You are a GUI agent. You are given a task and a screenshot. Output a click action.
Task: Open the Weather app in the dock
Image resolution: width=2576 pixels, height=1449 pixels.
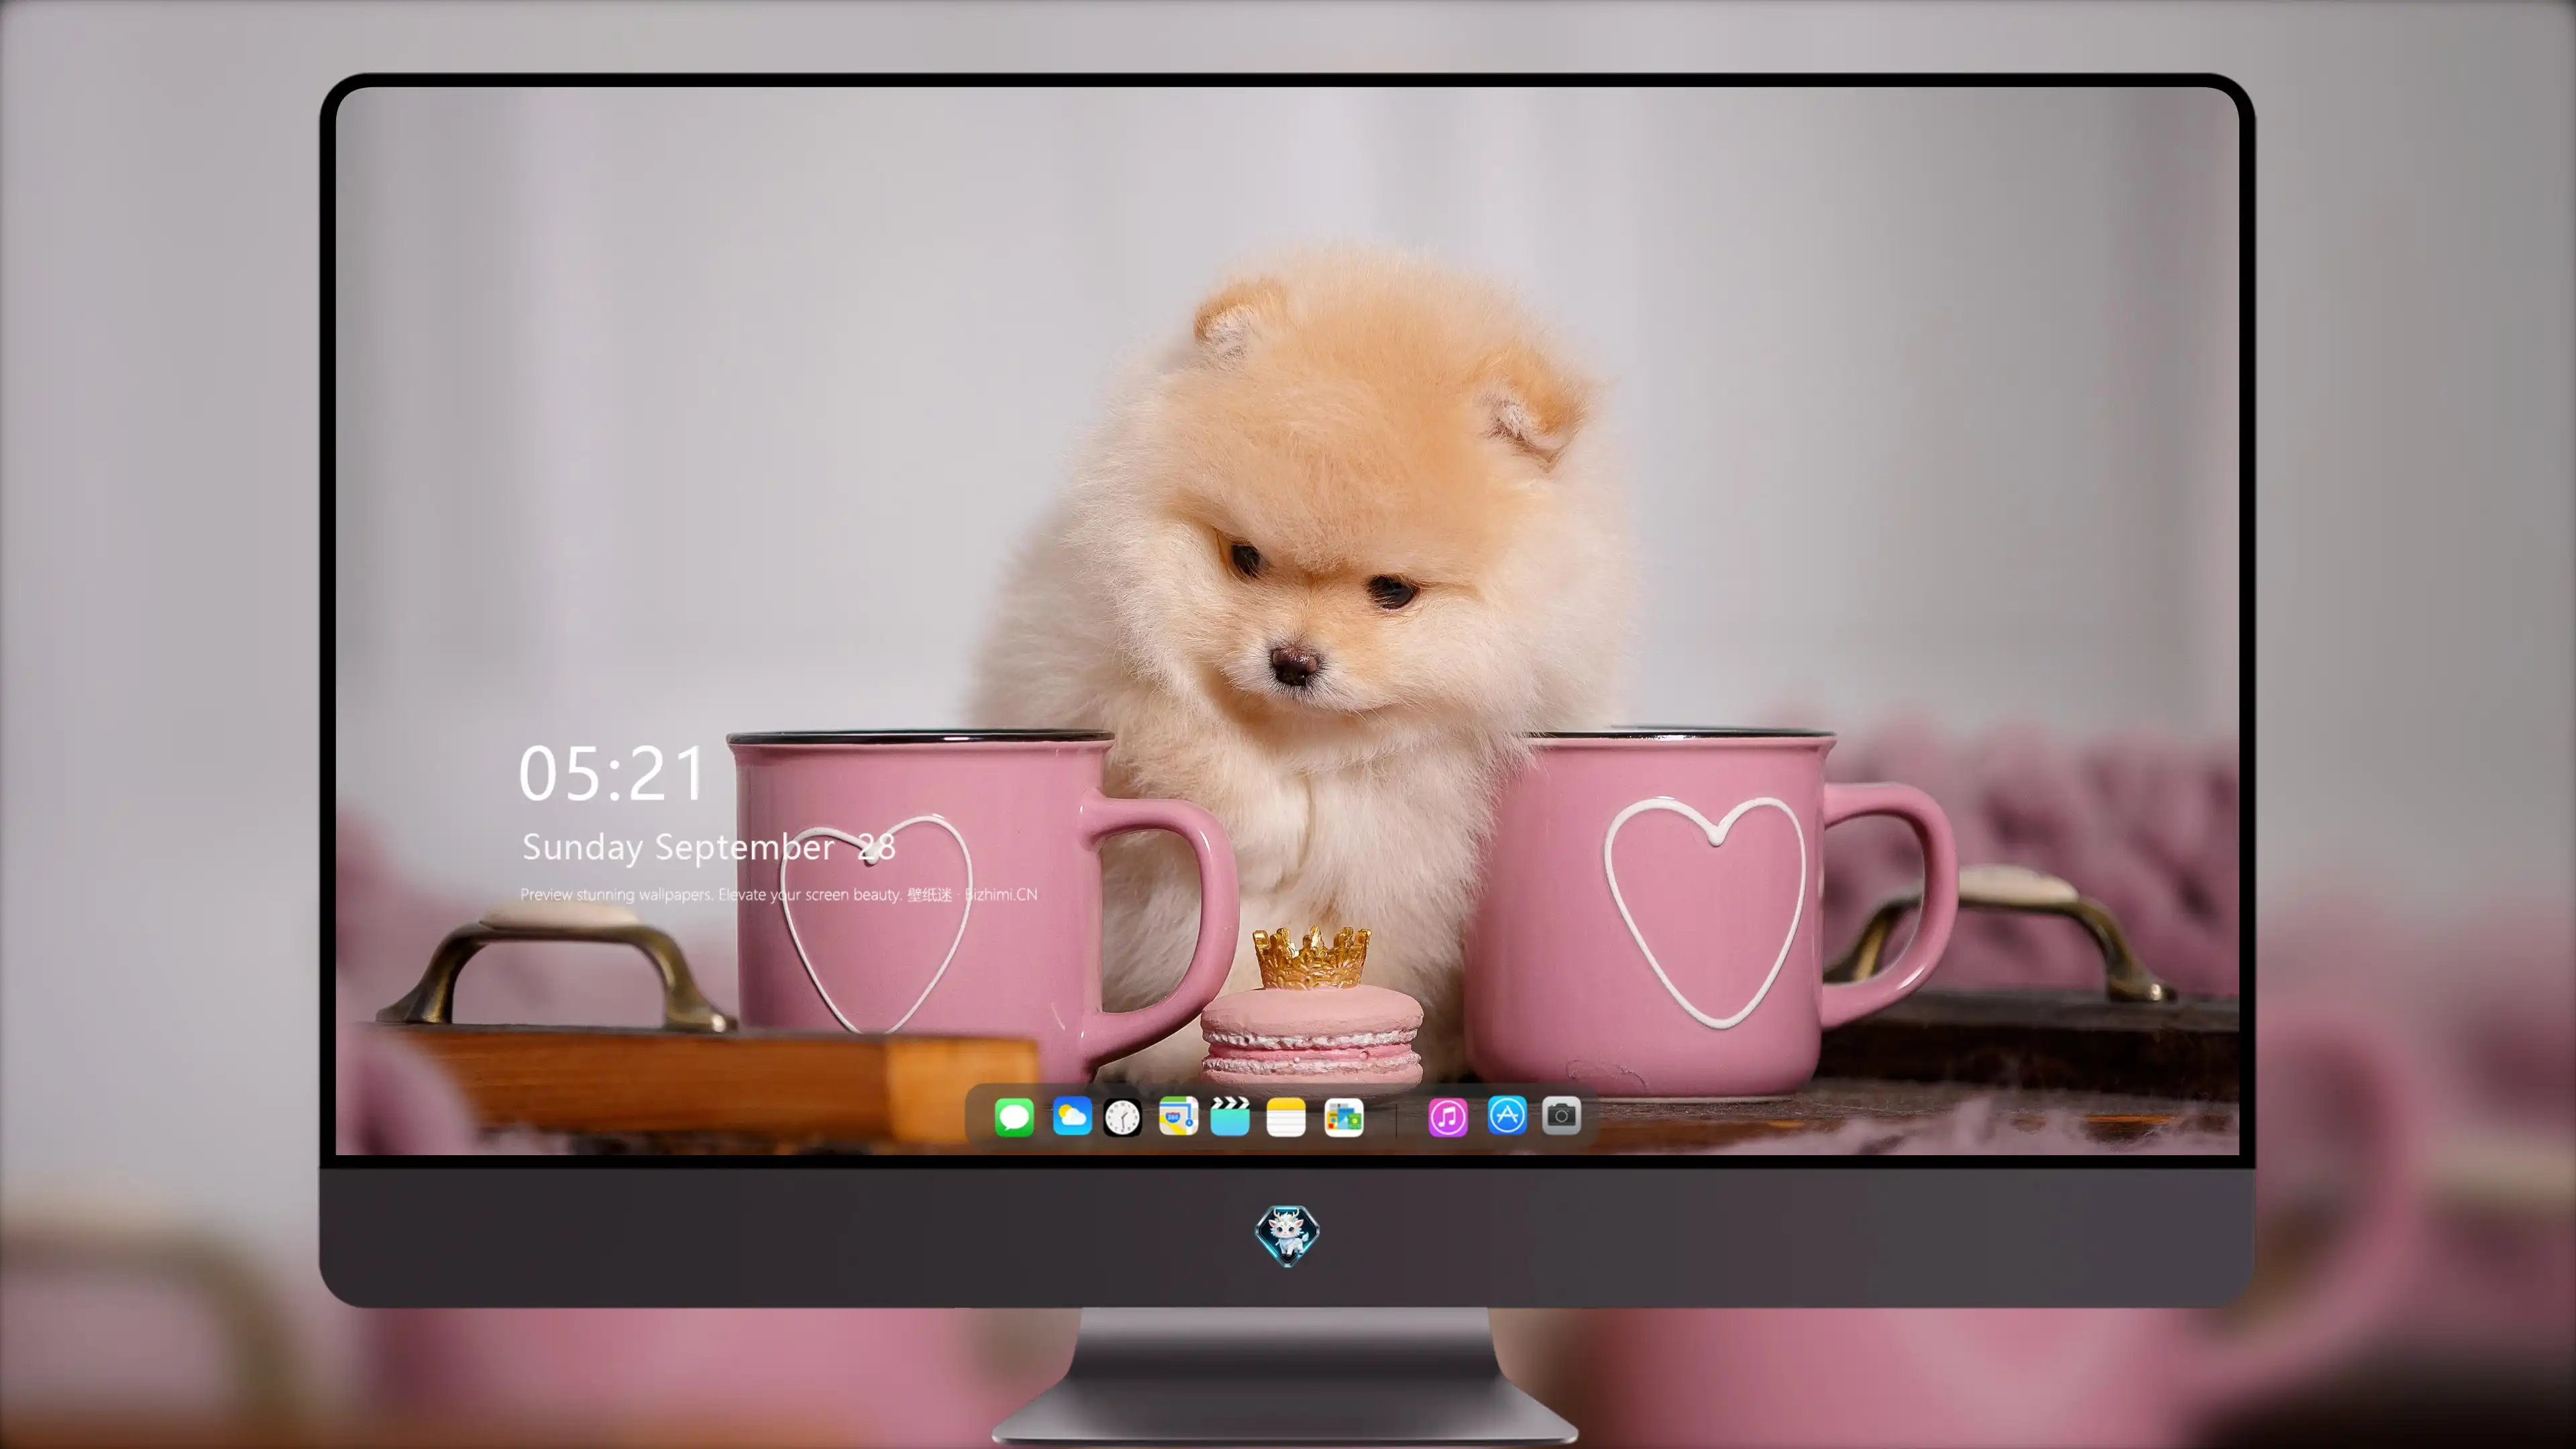pyautogui.click(x=1072, y=1117)
